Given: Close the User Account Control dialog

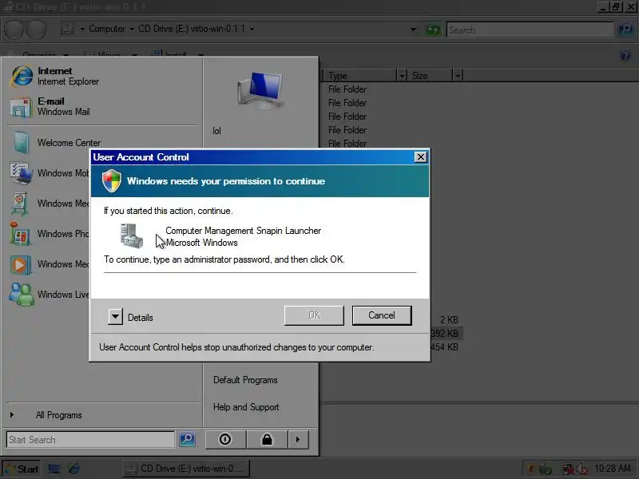Looking at the screenshot, I should click(420, 156).
